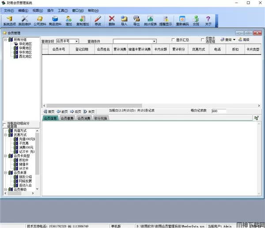Click the 类别维护 category maintenance icon
This screenshot has height=228, width=265.
(25, 20)
